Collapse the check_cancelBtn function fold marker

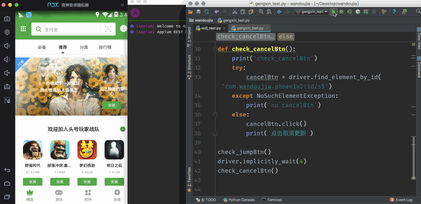[215, 49]
